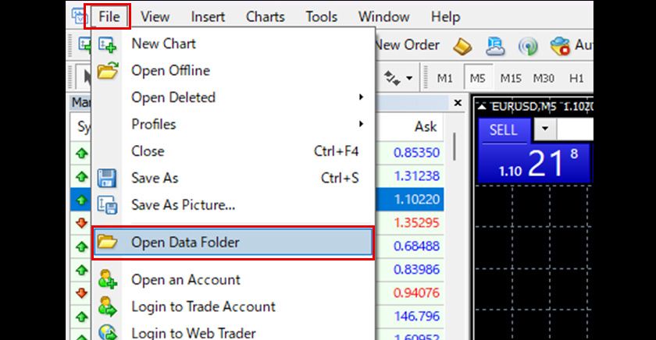Close the Market Watch panel

(x=458, y=103)
